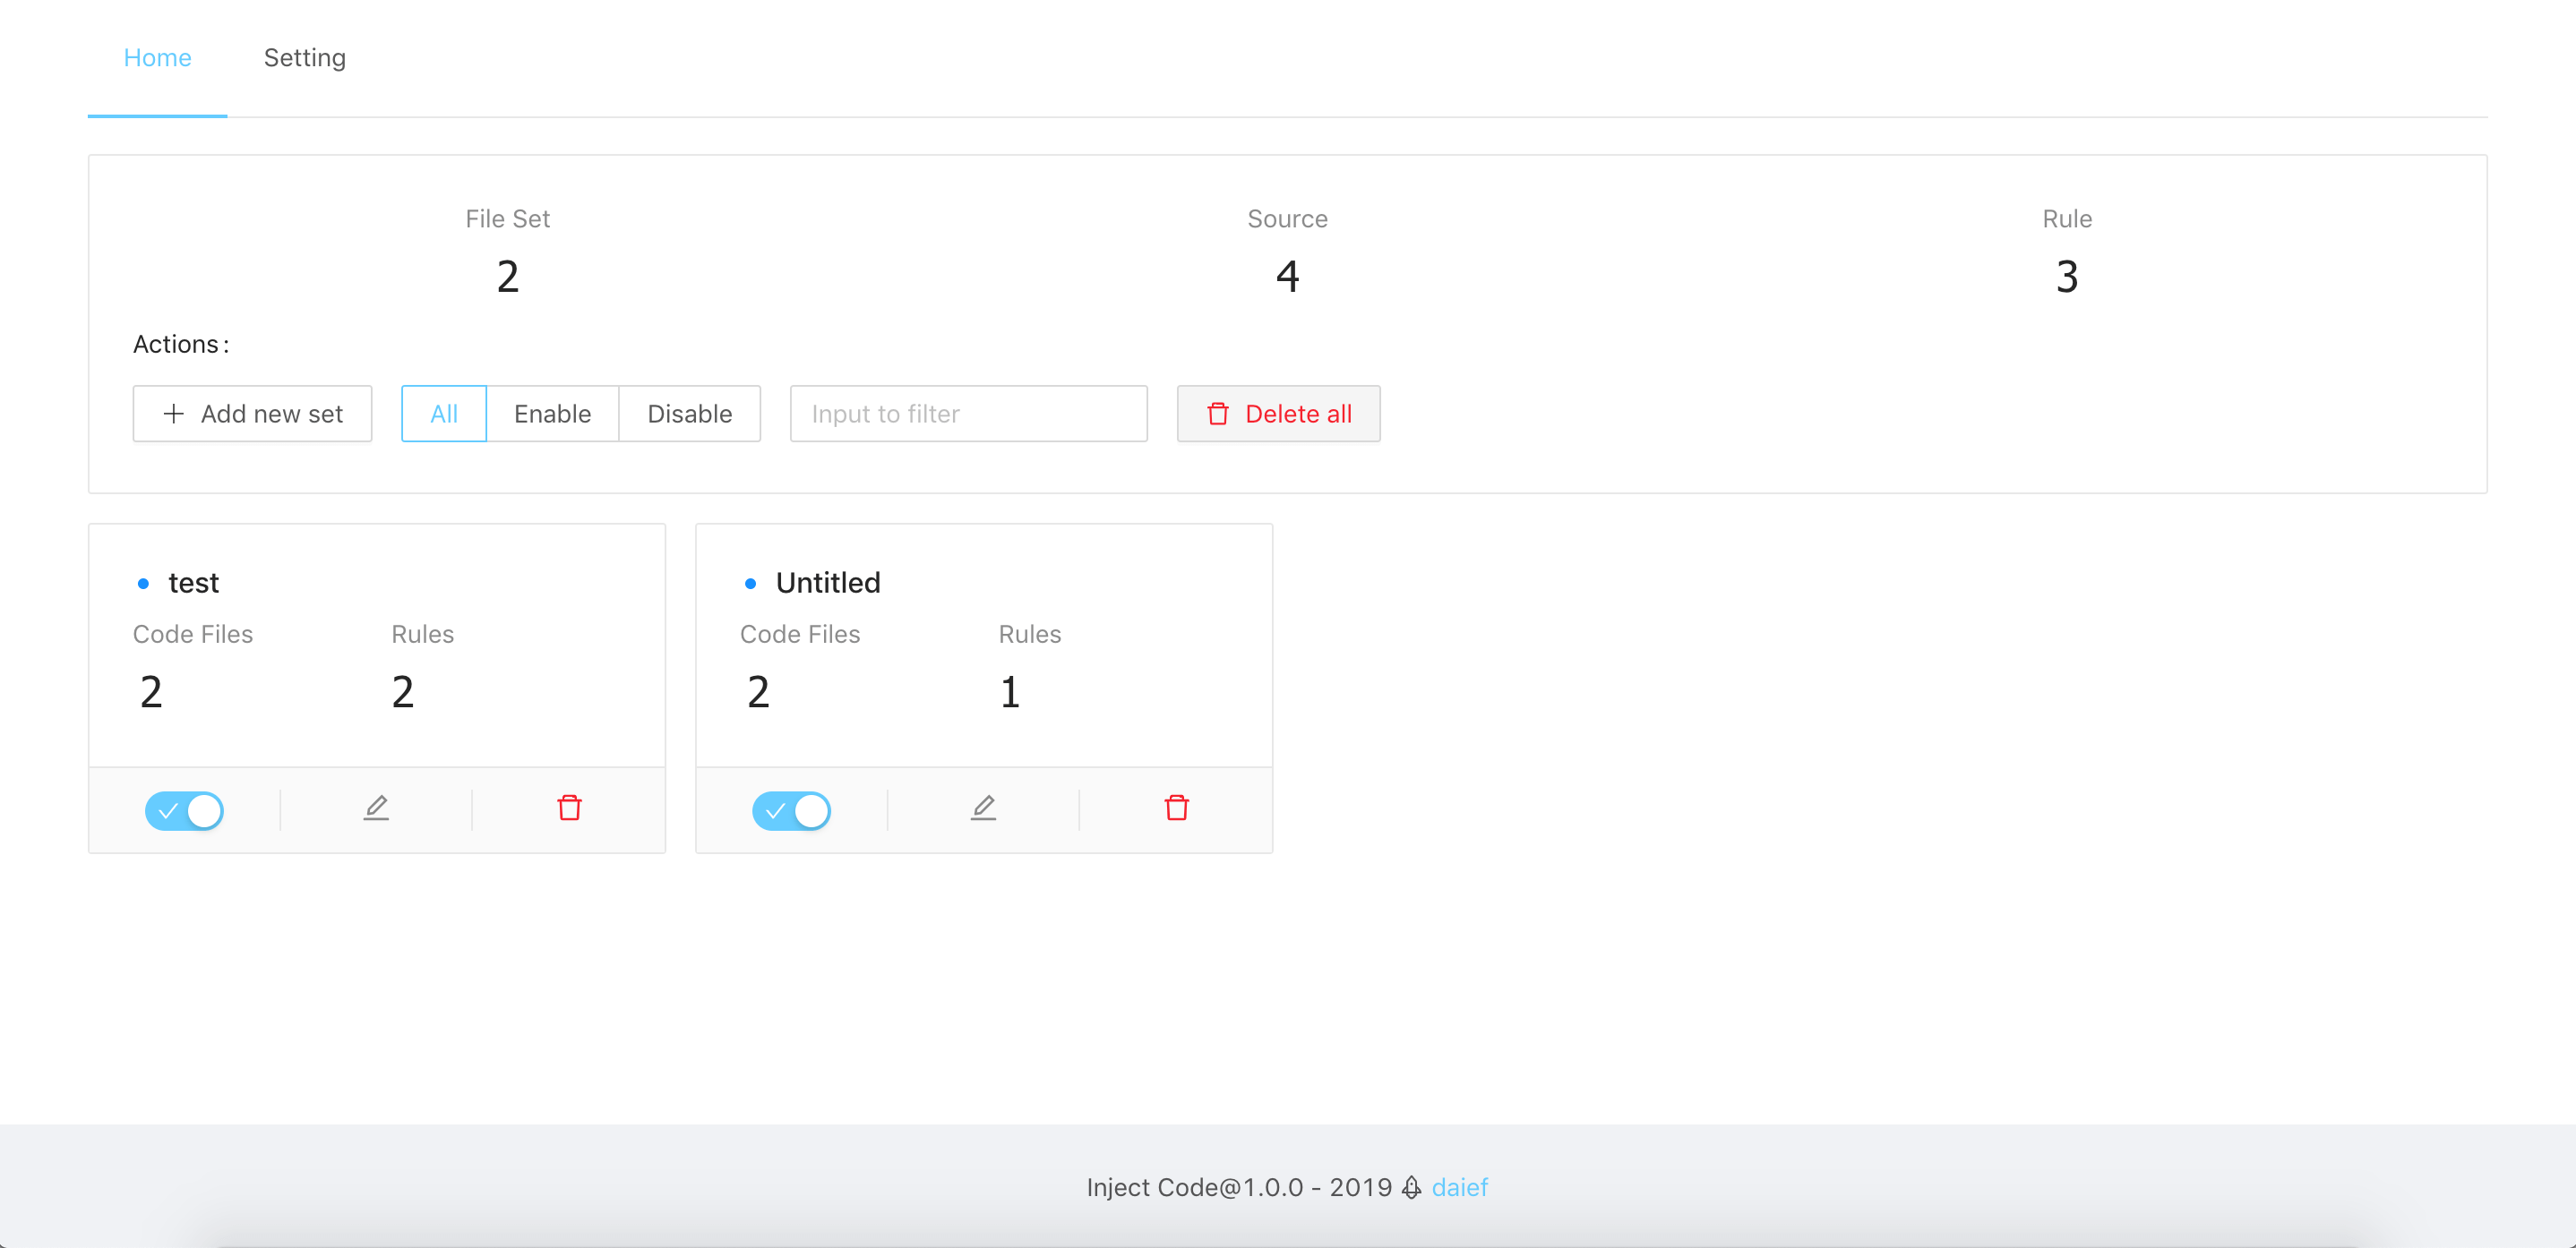Click the red trash icon on test card
Viewport: 2576px width, 1248px height.
tap(569, 808)
